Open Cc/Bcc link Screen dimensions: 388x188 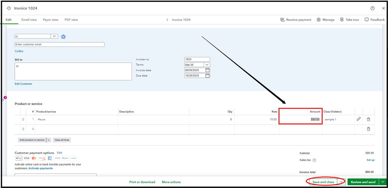click(19, 52)
